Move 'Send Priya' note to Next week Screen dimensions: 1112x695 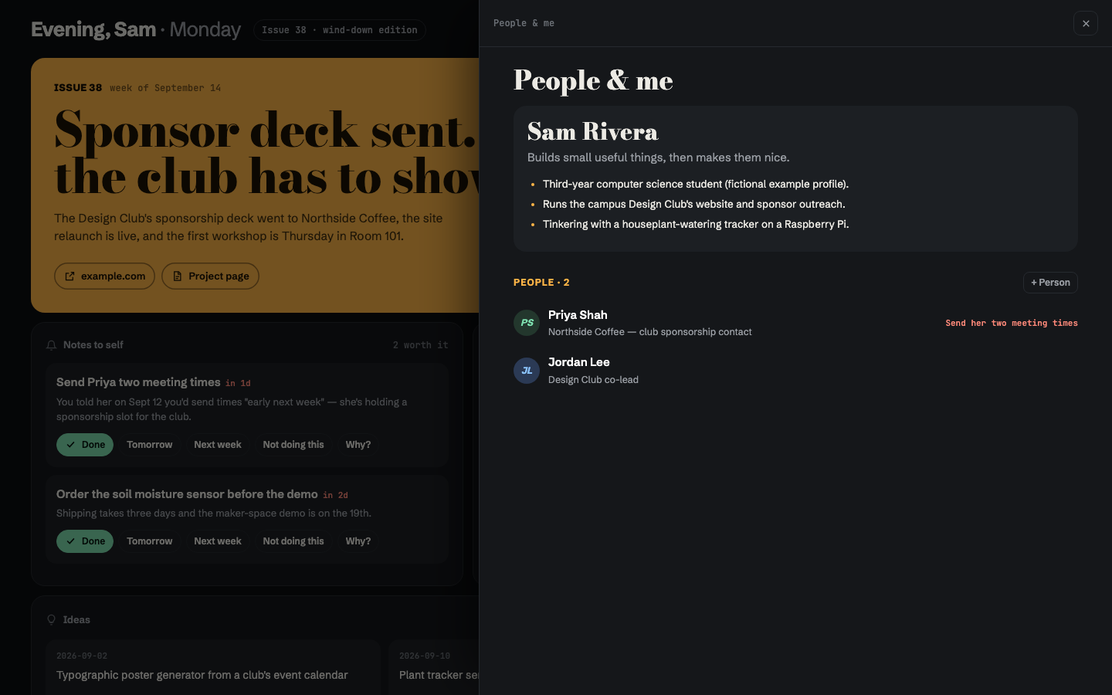coord(218,445)
